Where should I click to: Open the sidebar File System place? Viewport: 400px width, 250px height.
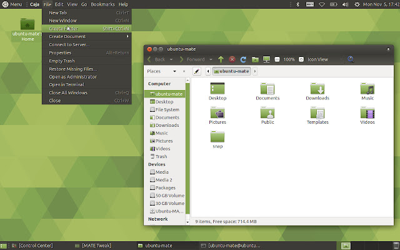pos(165,110)
